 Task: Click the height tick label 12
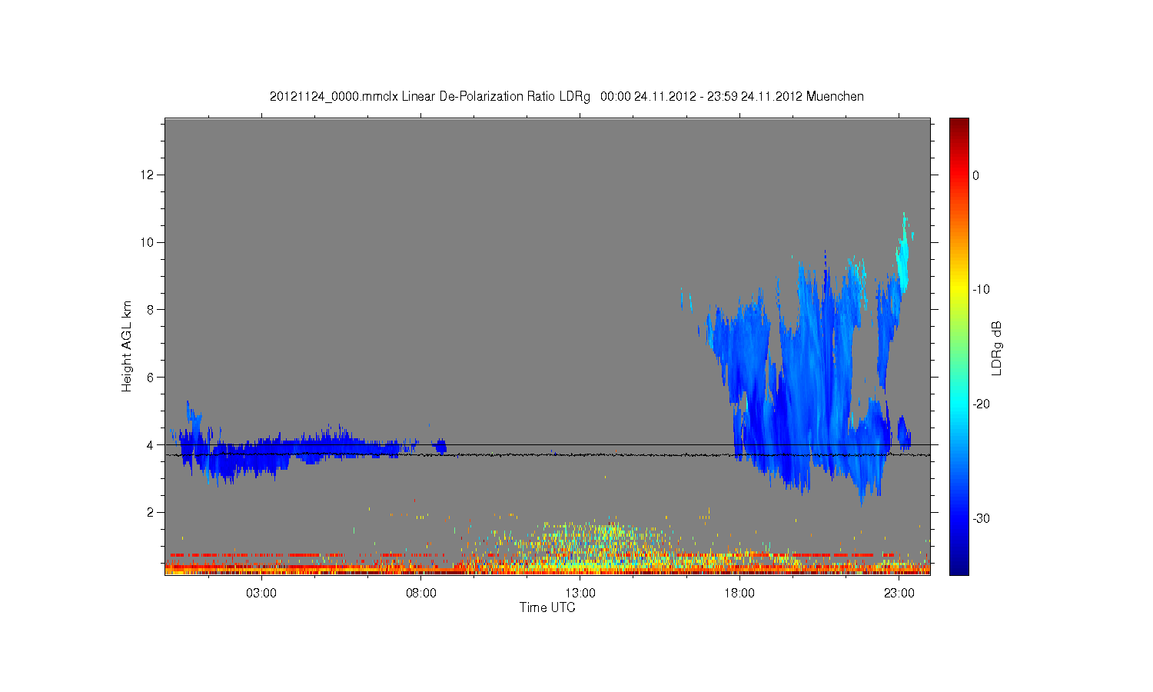click(148, 175)
